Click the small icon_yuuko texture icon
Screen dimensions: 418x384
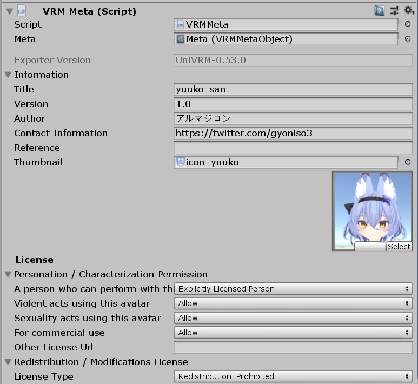(181, 162)
